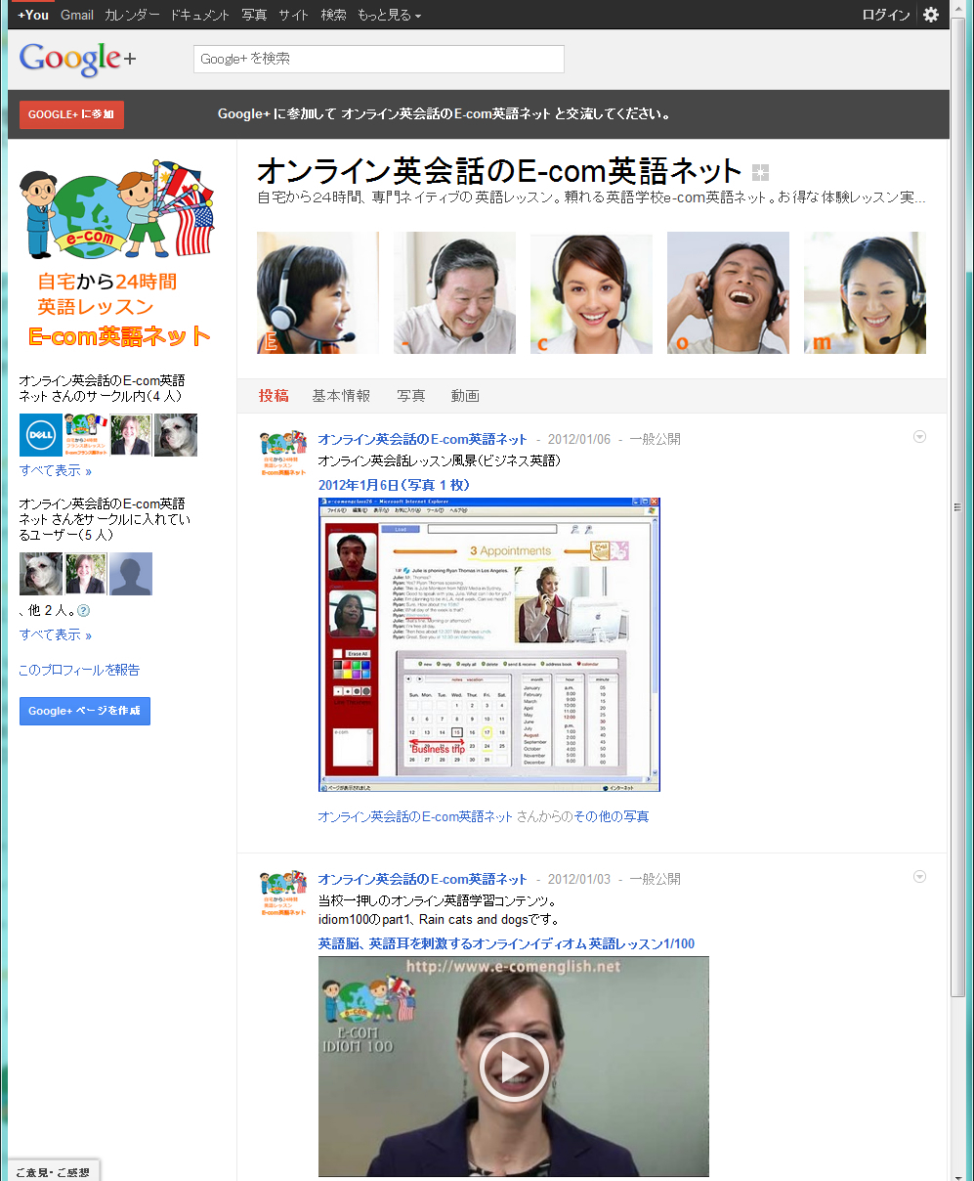Image resolution: width=974 pixels, height=1181 pixels.
Task: Open カレンダー in the top bar
Action: (132, 15)
